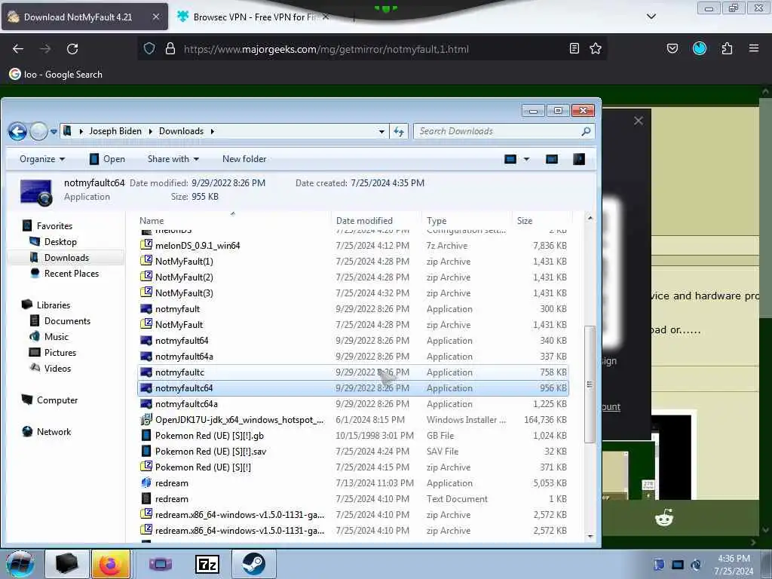Click Open in Explorer toolbar
The image size is (772, 579).
[x=107, y=159]
